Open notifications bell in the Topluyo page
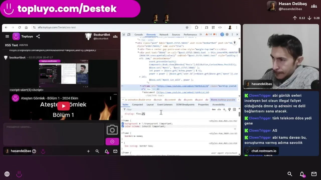The height and width of the screenshot is (180, 321). [106, 151]
